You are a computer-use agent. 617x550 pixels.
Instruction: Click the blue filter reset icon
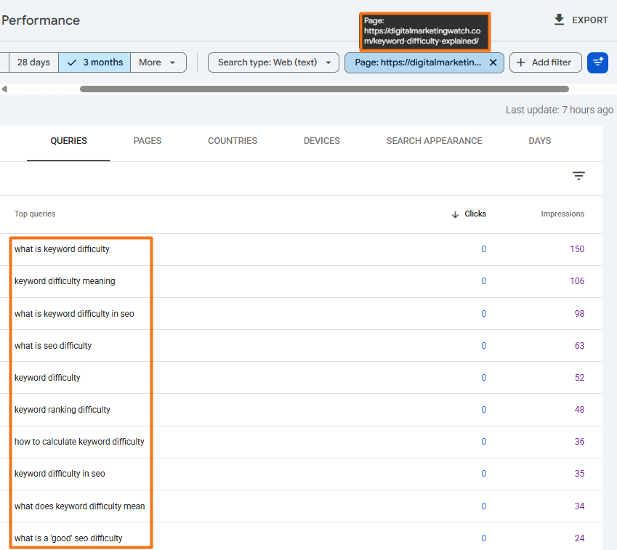coord(597,62)
